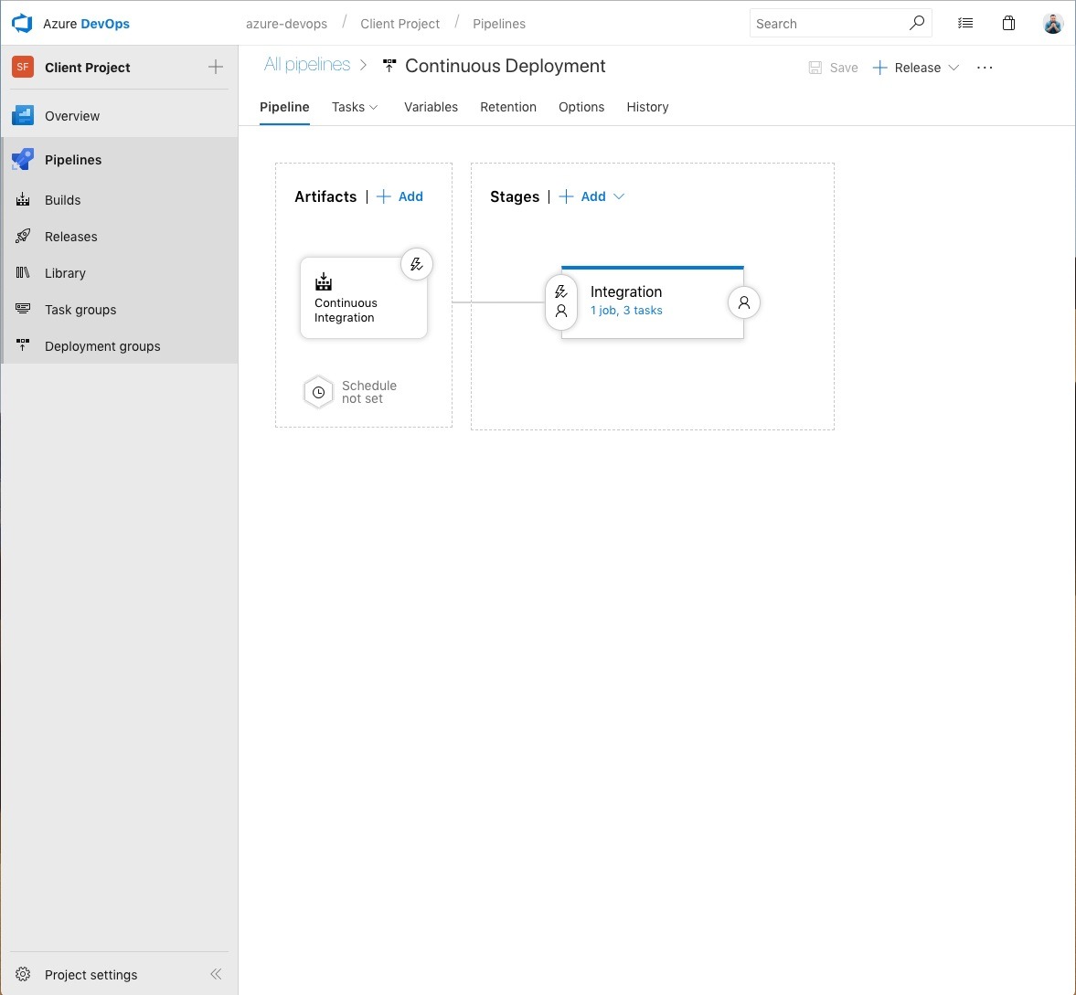The image size is (1076, 995).
Task: Open the shopping bag marketplace icon
Action: (x=1008, y=24)
